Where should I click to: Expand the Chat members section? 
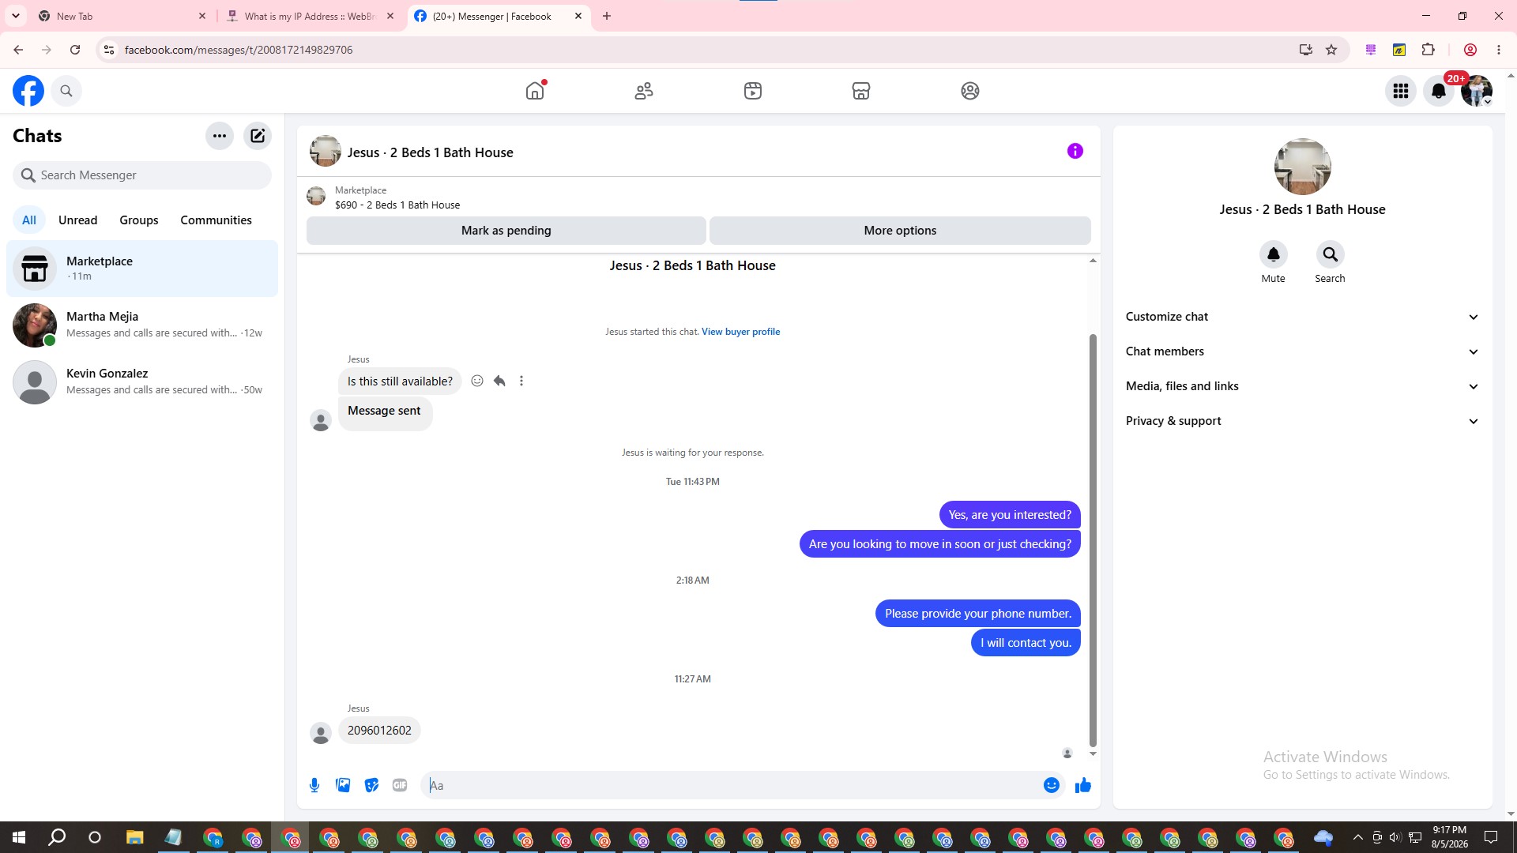1302,351
